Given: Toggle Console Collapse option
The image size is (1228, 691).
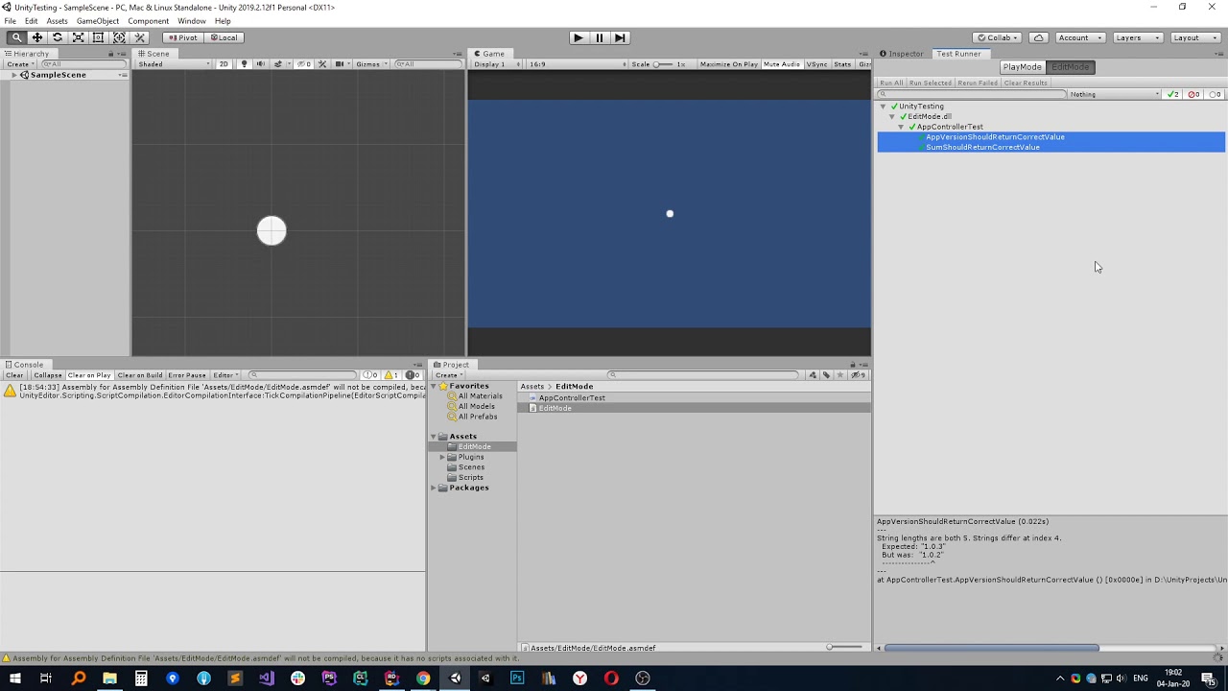Looking at the screenshot, I should point(47,375).
